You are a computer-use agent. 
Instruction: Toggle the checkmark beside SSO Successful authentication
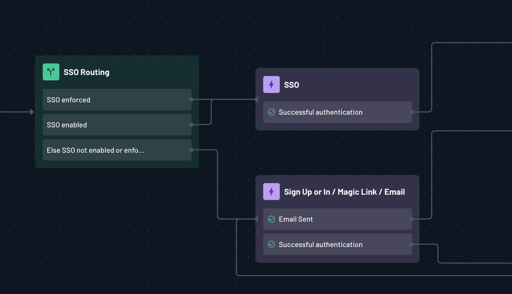click(x=271, y=112)
